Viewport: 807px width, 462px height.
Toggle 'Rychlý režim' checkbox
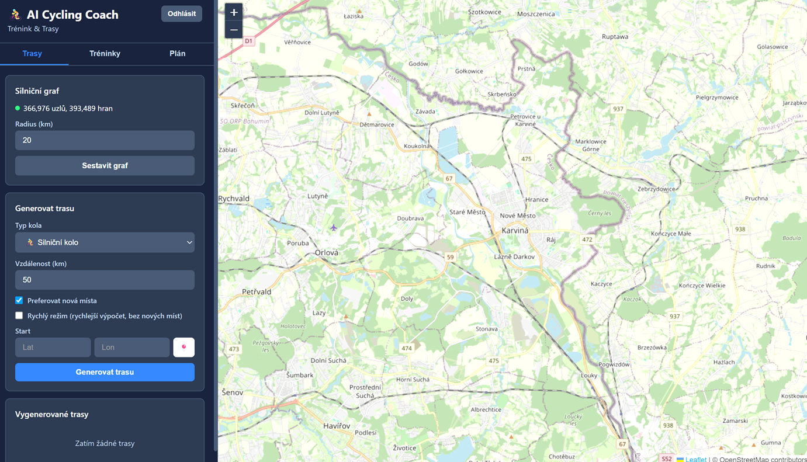pos(19,315)
